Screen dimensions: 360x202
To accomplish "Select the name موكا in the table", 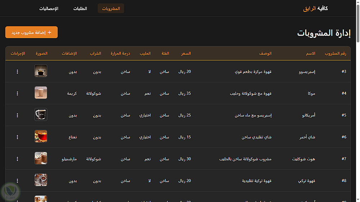I will 311,93.
